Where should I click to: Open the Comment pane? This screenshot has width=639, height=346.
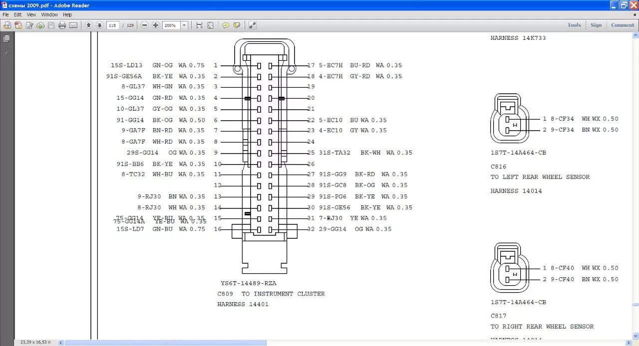[x=623, y=25]
